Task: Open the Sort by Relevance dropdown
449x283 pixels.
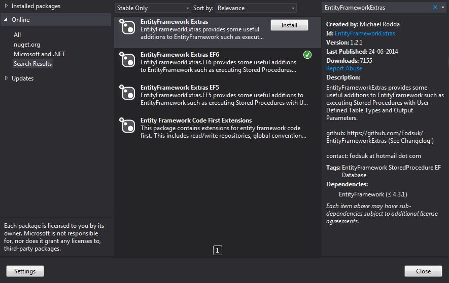Action: (256, 8)
